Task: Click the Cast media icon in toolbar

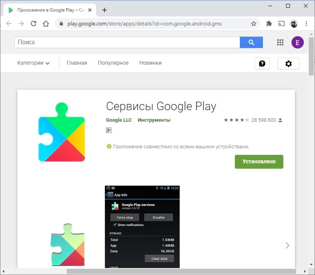Action: (281, 23)
